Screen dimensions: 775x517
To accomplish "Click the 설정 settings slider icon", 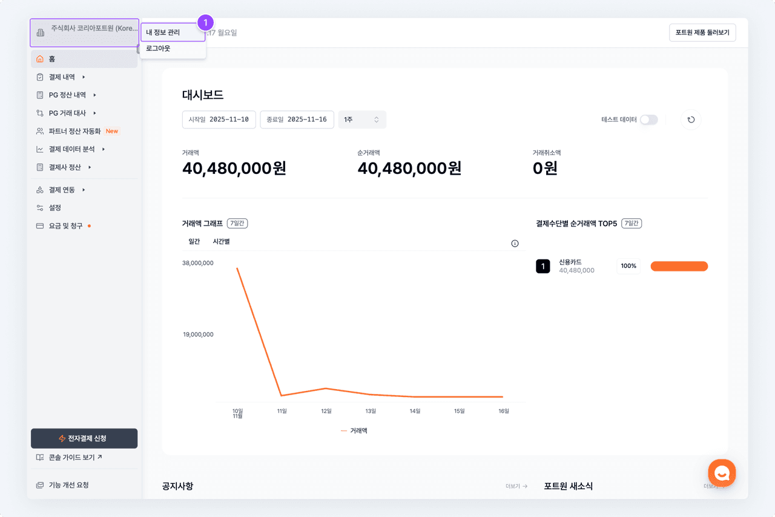I will click(40, 208).
